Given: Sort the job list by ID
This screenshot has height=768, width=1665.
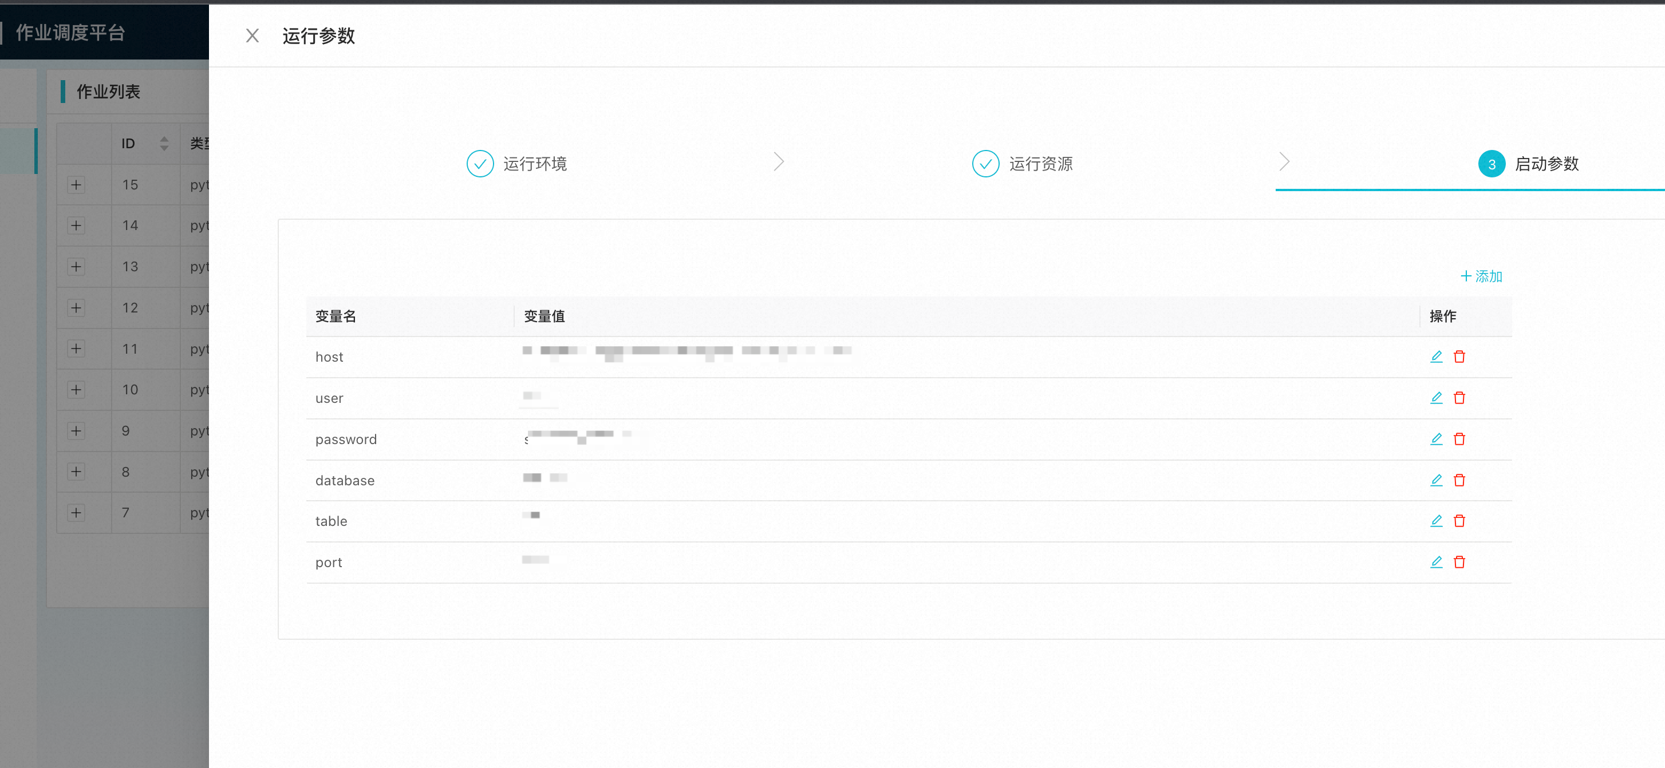Looking at the screenshot, I should [x=164, y=144].
